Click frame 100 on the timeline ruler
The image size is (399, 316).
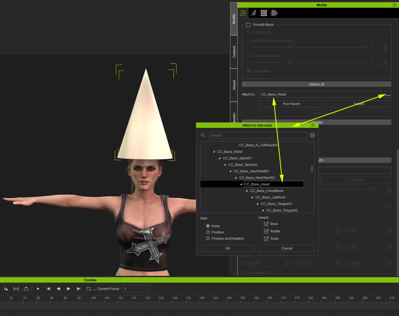(x=93, y=298)
